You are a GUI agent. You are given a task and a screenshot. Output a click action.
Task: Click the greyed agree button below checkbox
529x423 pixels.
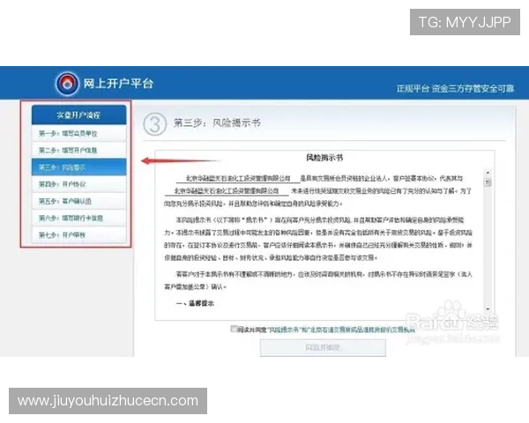coord(323,347)
